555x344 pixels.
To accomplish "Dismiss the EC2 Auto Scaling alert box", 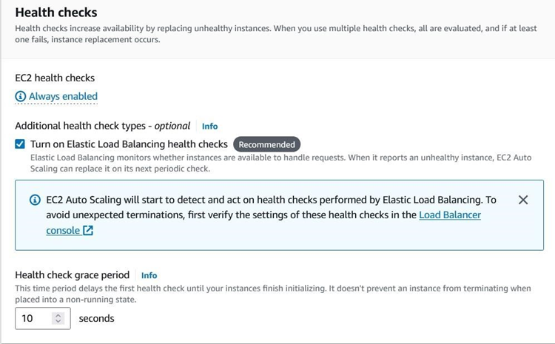I will pyautogui.click(x=523, y=200).
